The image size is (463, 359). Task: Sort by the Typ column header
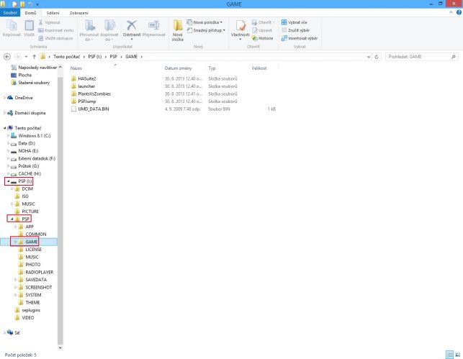click(212, 68)
